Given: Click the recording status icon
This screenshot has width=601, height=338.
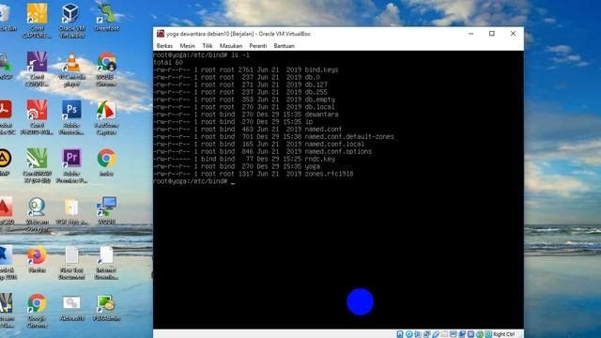Looking at the screenshot, I should [x=462, y=334].
